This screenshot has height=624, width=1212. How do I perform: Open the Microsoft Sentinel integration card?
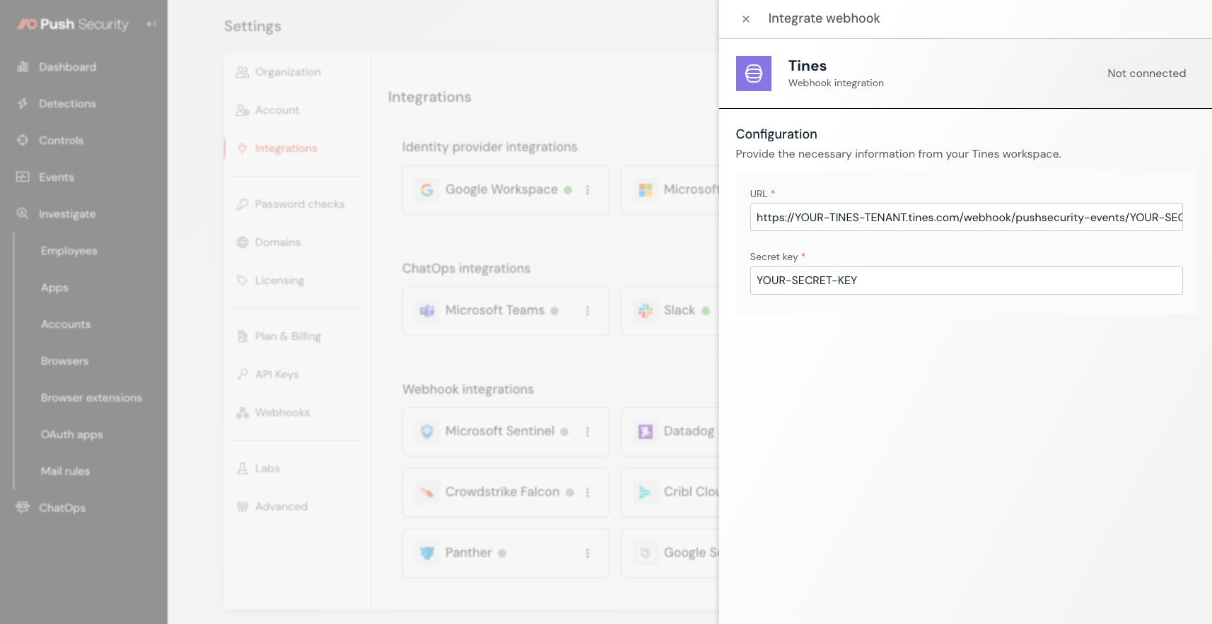click(x=506, y=432)
